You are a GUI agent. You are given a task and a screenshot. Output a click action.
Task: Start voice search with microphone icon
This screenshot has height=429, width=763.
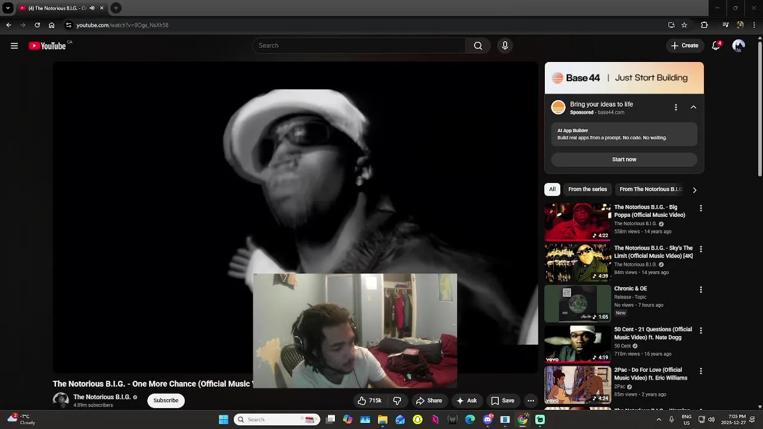[505, 46]
